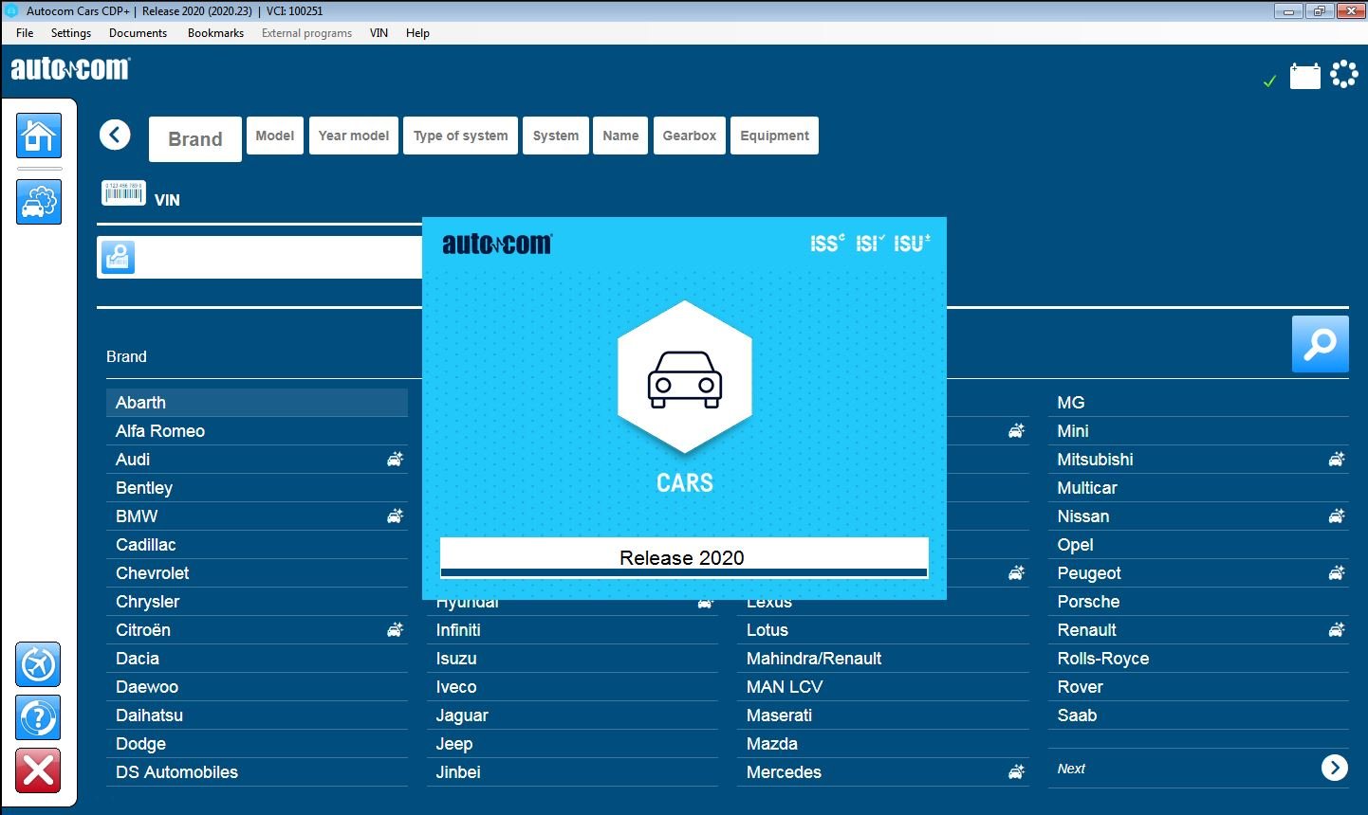Click the VIN lookup icon in the search field
1368x815 pixels.
pyautogui.click(x=118, y=257)
